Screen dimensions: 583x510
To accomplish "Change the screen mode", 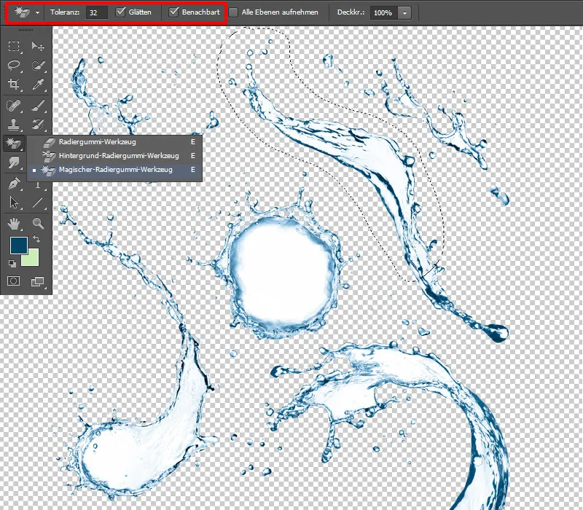I will pyautogui.click(x=38, y=281).
